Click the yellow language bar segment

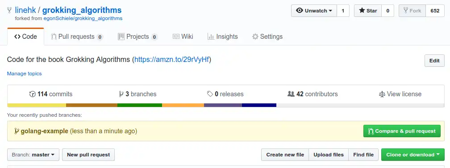[37, 105]
